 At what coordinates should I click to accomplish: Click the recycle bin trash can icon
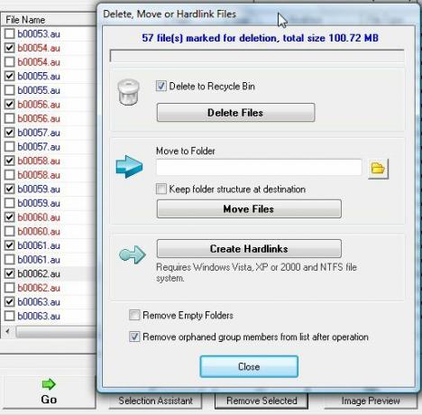[128, 92]
